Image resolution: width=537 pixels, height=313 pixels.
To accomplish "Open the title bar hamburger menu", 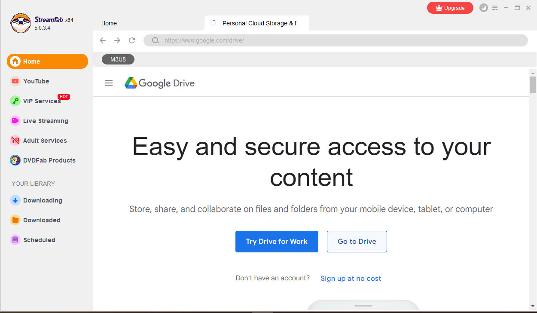I will (x=495, y=8).
